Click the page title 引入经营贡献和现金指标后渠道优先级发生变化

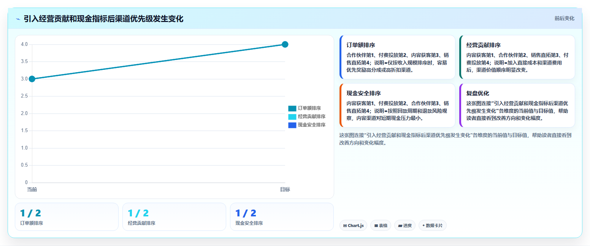click(x=103, y=19)
